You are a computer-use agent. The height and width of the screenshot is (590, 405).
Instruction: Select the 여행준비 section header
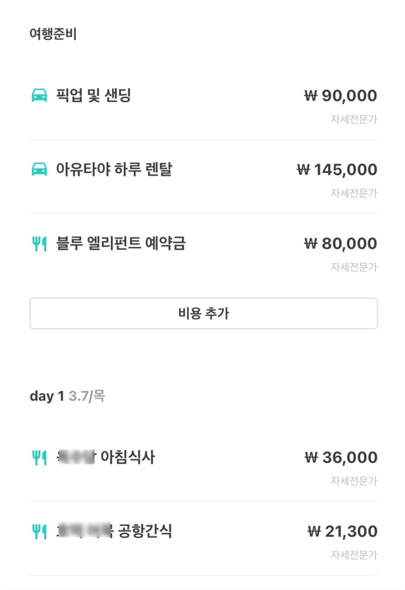53,34
